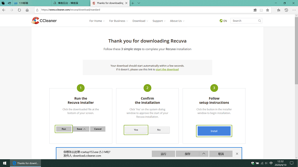This screenshot has width=298, height=167.
Task: Switch to the 博客后台 tab
Action: [71, 3]
